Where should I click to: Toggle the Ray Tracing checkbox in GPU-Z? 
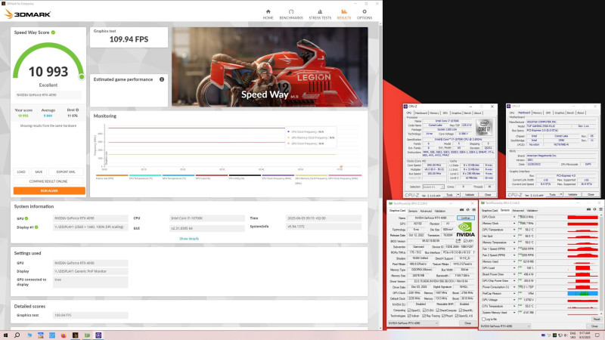(x=424, y=316)
